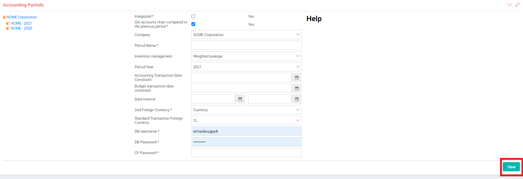Enable the Integrated checkbox
Image resolution: width=523 pixels, height=179 pixels.
tap(193, 16)
